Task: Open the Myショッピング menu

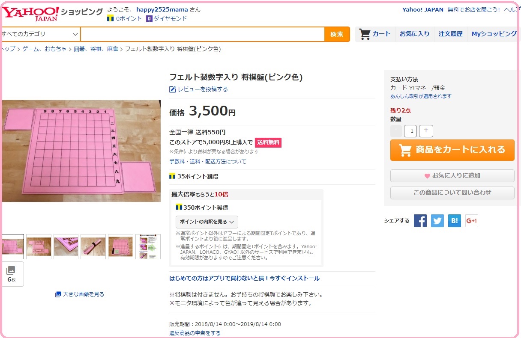Action: click(x=494, y=34)
